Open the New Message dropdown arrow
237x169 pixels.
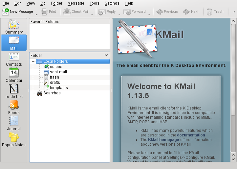pos(36,14)
